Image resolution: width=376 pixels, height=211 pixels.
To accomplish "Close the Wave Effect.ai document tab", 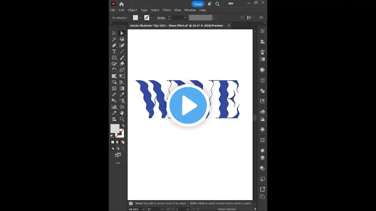I will click(x=229, y=25).
